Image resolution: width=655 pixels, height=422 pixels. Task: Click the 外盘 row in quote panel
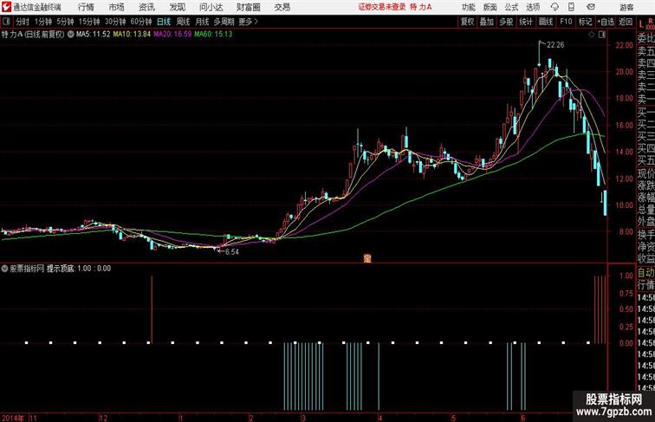pyautogui.click(x=645, y=222)
